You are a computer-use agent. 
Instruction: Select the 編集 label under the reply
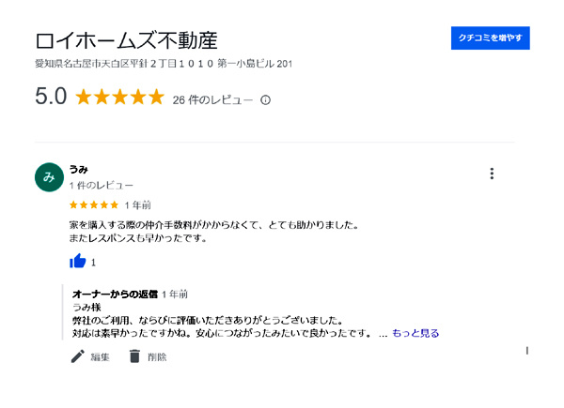point(100,357)
